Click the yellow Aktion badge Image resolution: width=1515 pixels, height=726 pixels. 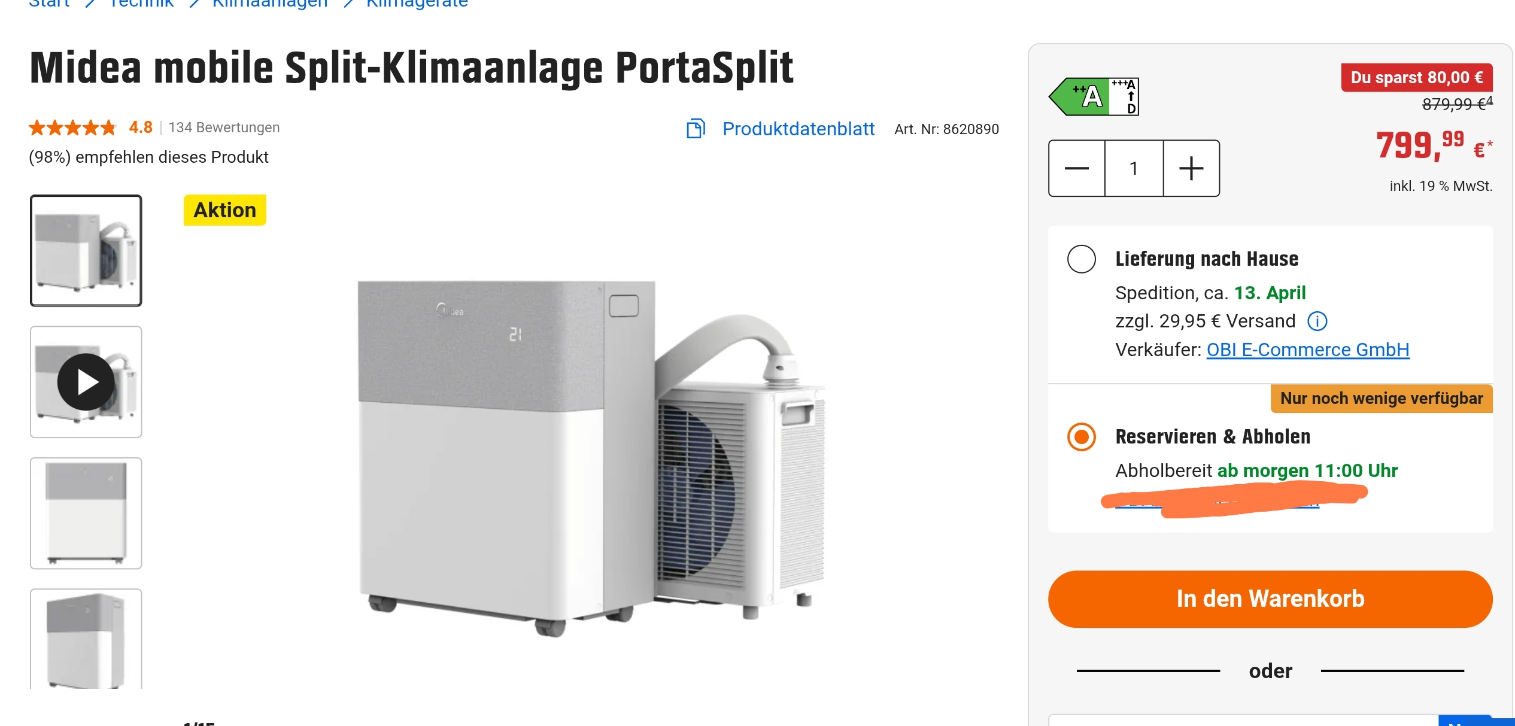(224, 210)
